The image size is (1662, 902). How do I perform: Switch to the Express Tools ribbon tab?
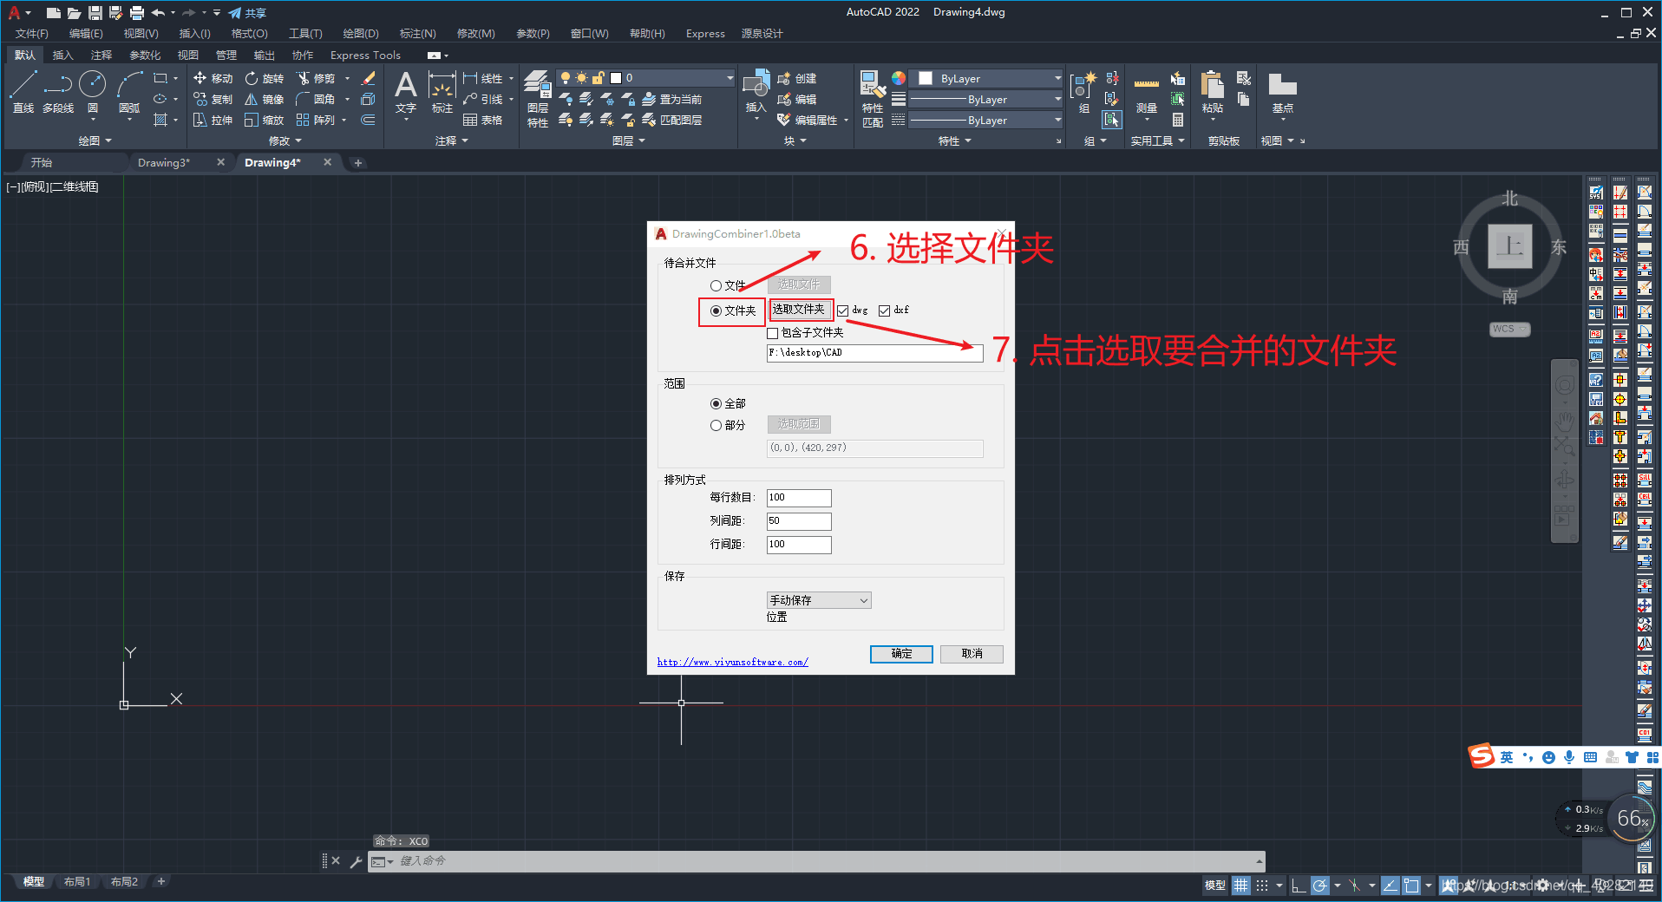(x=365, y=56)
